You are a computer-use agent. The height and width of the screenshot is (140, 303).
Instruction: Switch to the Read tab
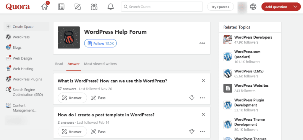coord(59,64)
